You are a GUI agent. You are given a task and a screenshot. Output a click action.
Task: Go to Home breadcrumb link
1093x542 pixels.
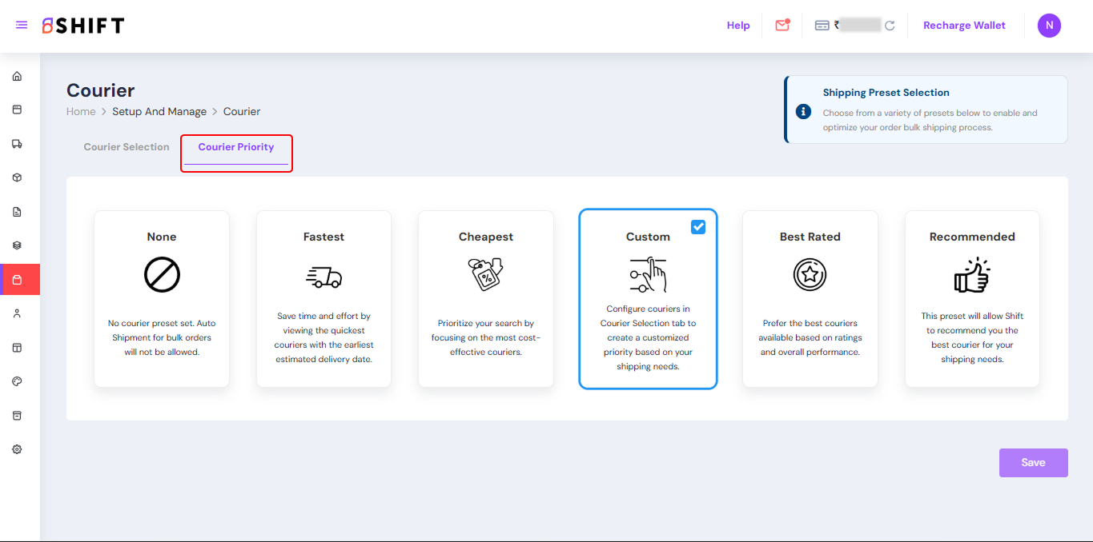(81, 112)
